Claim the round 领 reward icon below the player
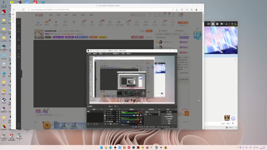Viewport: 267px width, 150px height. pos(47,125)
